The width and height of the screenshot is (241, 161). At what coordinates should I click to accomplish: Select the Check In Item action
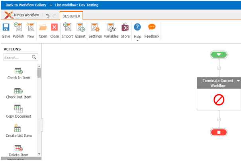[19, 74]
